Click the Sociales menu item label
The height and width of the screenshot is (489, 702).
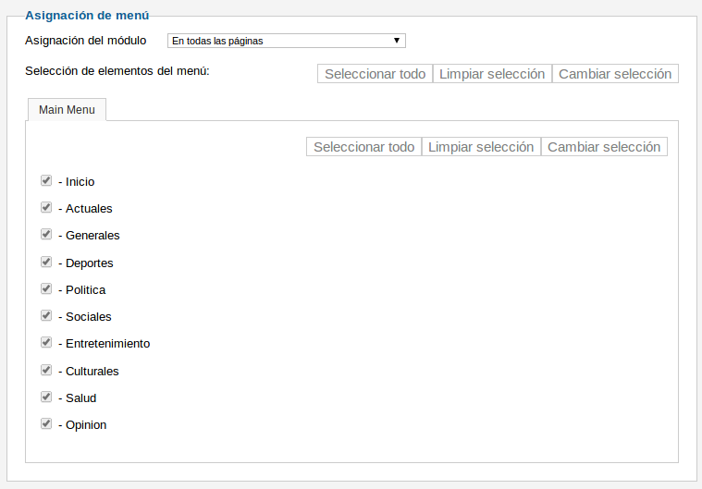[x=84, y=317]
